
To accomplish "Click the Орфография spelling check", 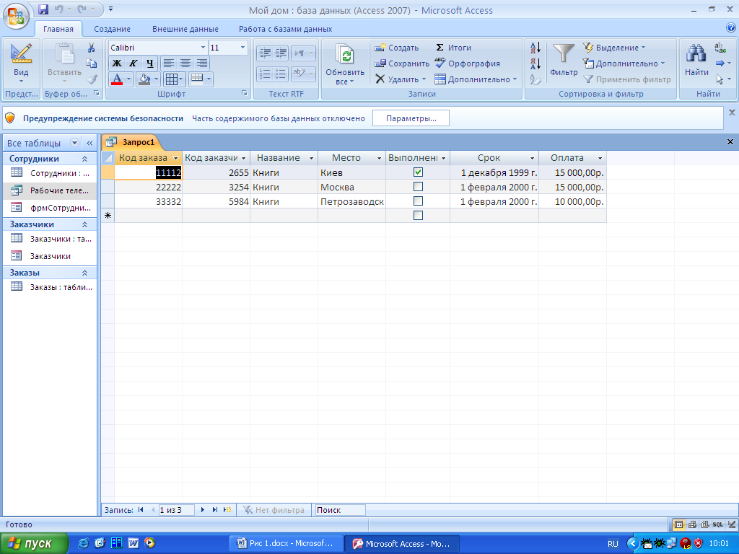I will click(x=467, y=63).
